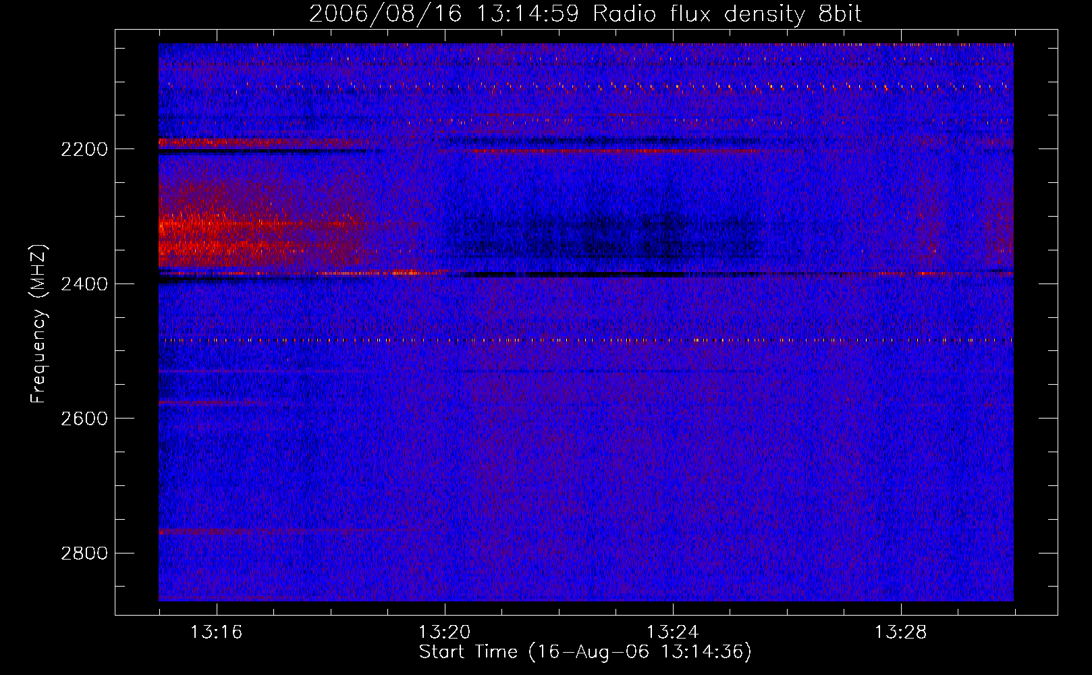Select the 2400 frequency axis label
This screenshot has height=675, width=1092.
84,283
